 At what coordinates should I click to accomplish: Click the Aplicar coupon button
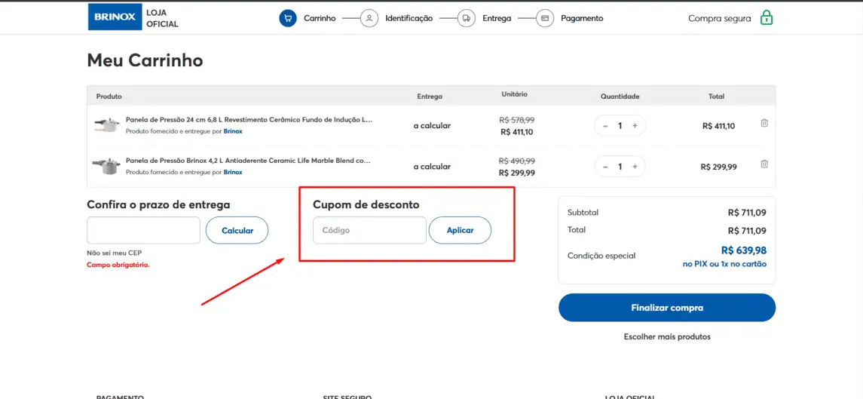(460, 230)
